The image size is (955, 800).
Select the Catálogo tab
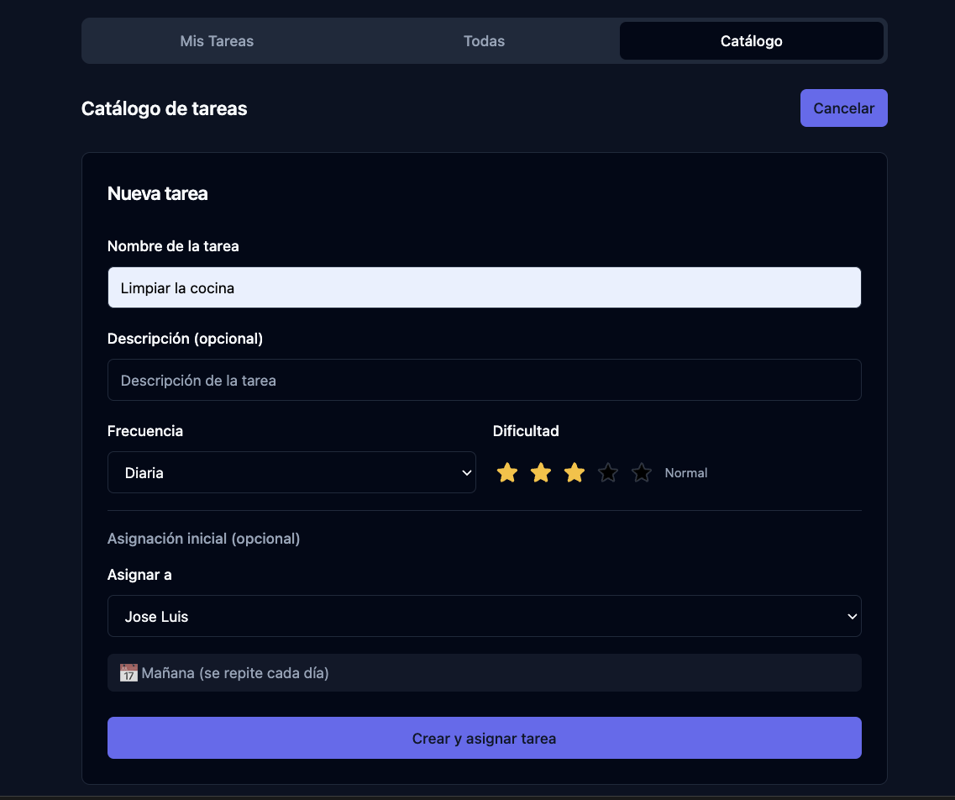(751, 41)
